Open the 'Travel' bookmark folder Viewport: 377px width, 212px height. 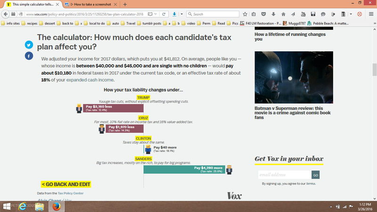(128, 23)
